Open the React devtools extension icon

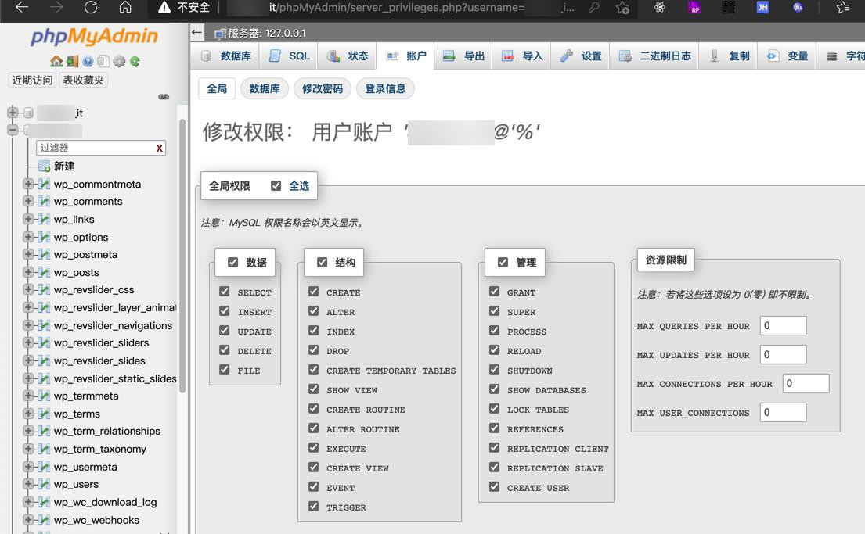point(659,7)
